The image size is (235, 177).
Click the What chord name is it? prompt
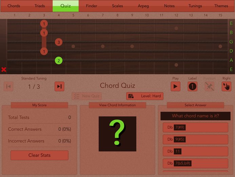click(x=195, y=116)
